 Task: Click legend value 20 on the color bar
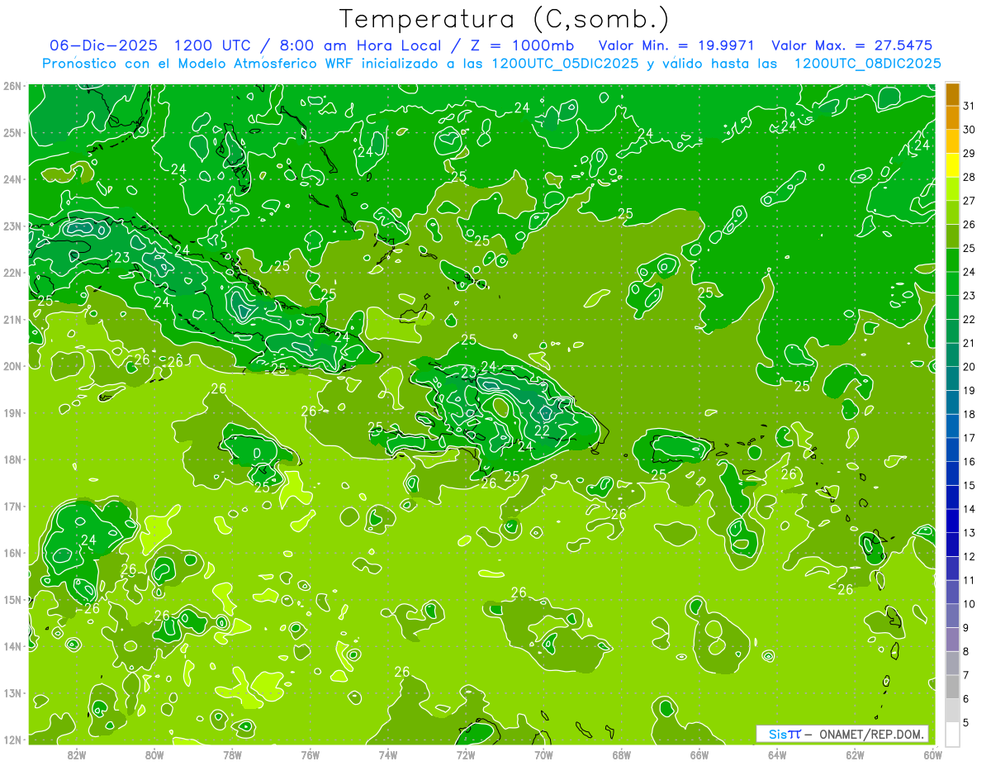pos(970,367)
